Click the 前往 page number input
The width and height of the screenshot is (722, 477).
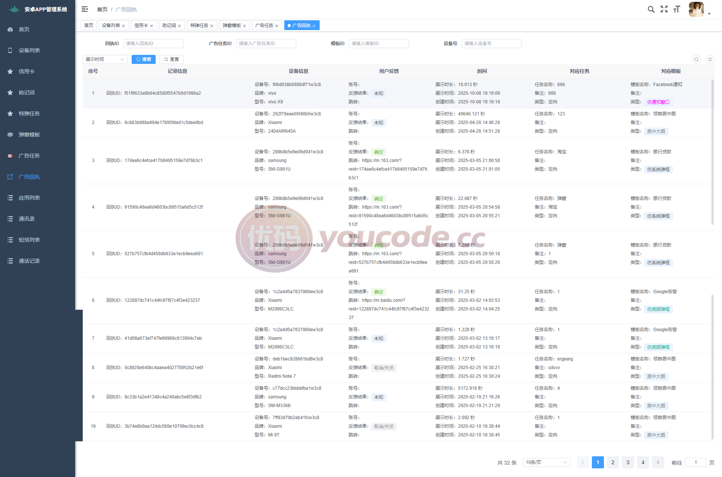(696, 462)
